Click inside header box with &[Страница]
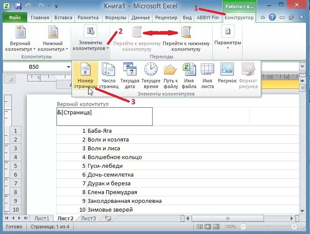The image size is (310, 234). (104, 117)
